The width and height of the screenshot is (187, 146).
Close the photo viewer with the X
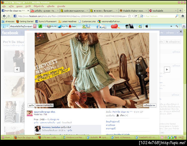(x=181, y=31)
